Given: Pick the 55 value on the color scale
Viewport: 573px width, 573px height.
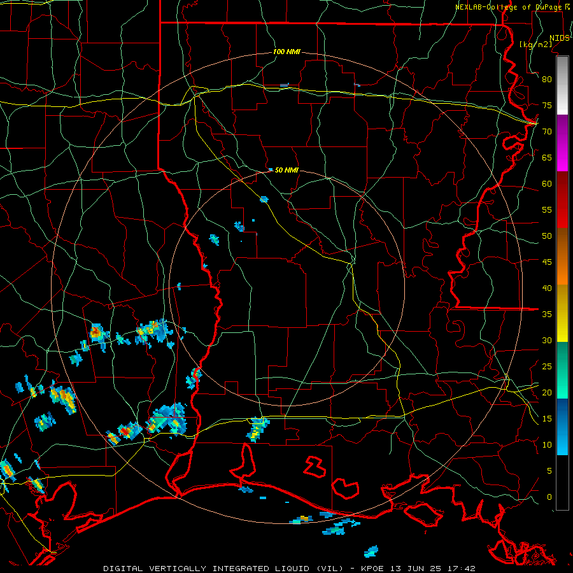Looking at the screenshot, I should [x=547, y=209].
